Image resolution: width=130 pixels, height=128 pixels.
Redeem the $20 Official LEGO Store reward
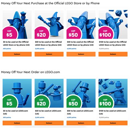[49, 54]
